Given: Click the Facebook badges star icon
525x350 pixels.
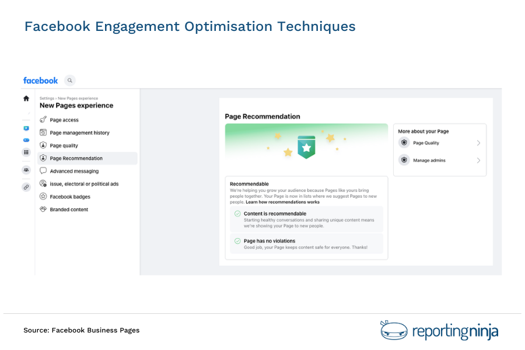Looking at the screenshot, I should click(x=43, y=197).
